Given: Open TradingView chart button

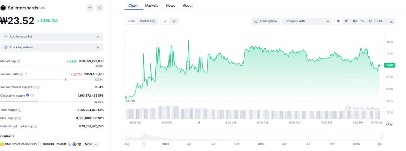Looking at the screenshot, I should (x=265, y=21).
